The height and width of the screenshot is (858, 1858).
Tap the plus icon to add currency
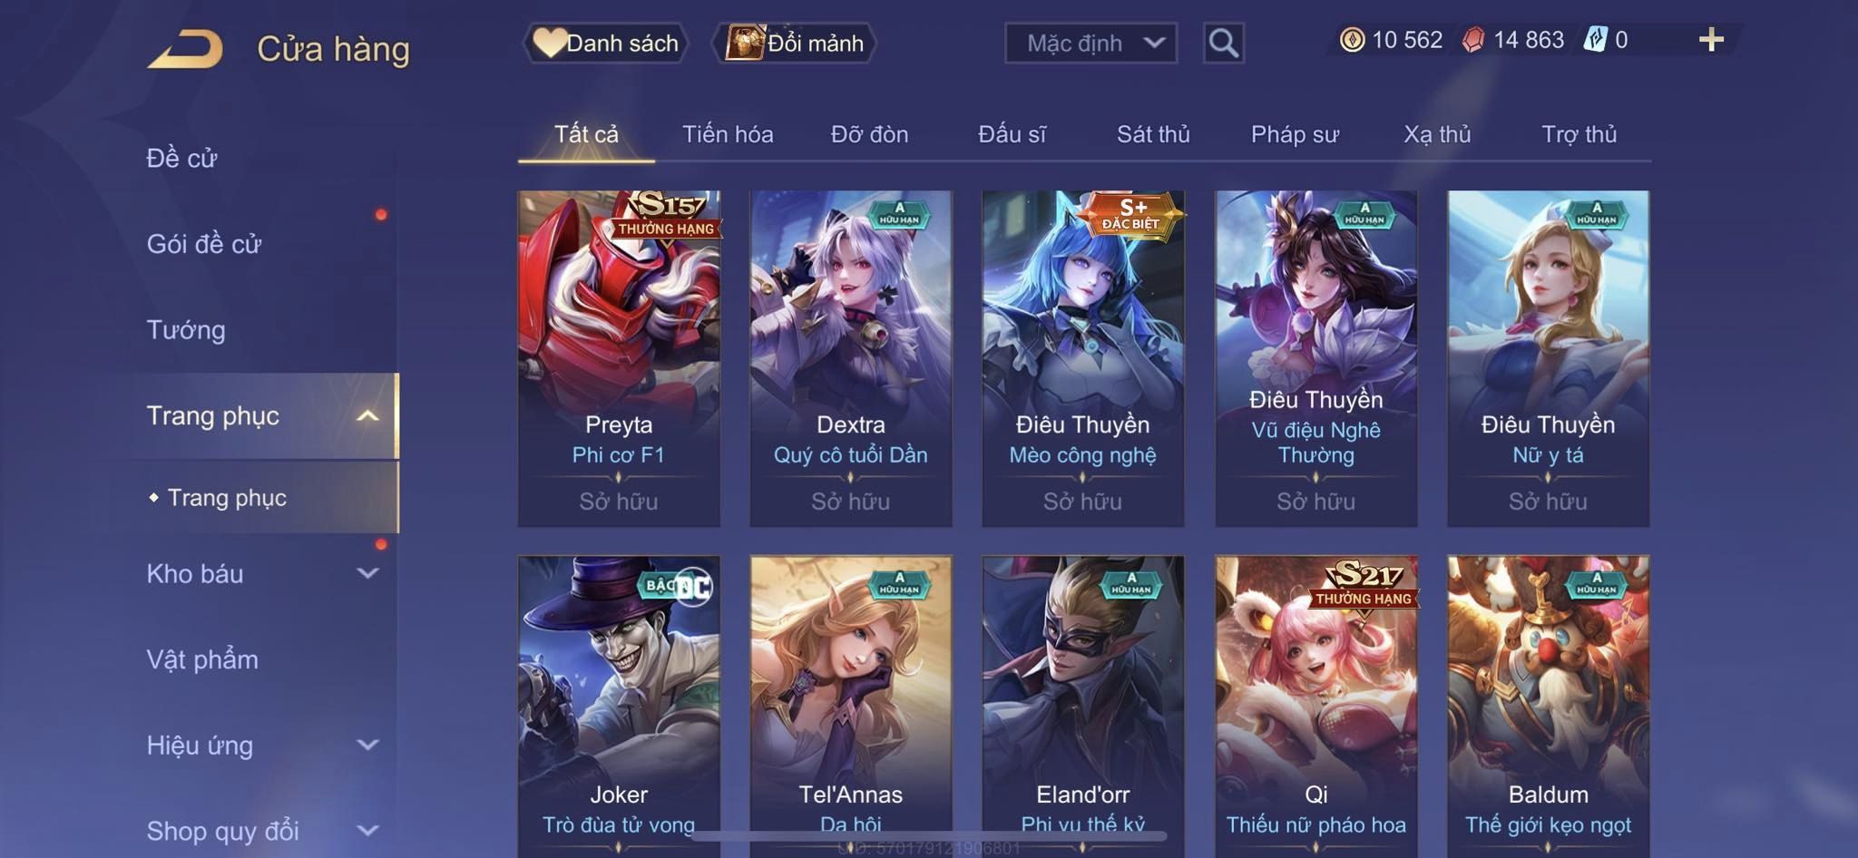1711,40
